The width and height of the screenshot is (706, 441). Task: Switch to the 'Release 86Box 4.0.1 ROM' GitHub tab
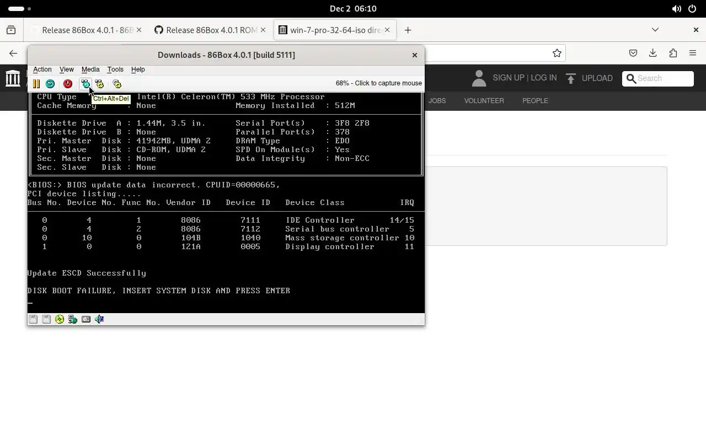pos(211,30)
